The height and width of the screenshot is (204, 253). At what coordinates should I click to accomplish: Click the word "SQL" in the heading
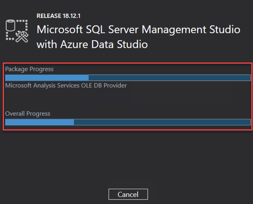click(x=95, y=29)
